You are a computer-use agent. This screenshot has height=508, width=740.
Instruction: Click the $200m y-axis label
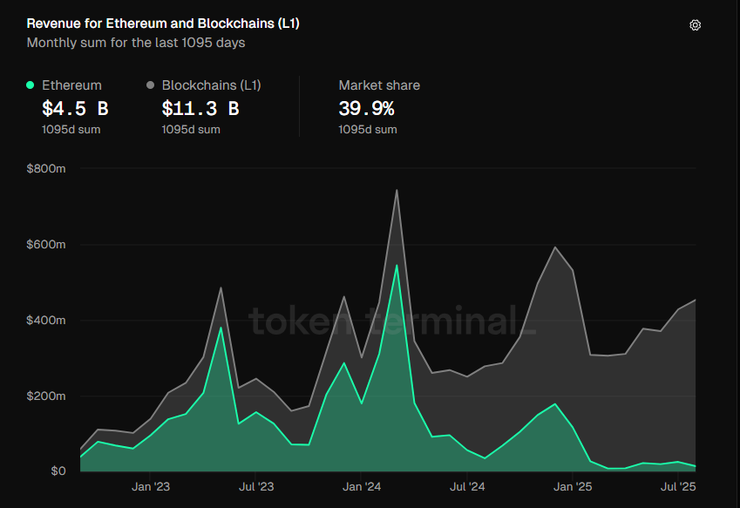pos(46,396)
